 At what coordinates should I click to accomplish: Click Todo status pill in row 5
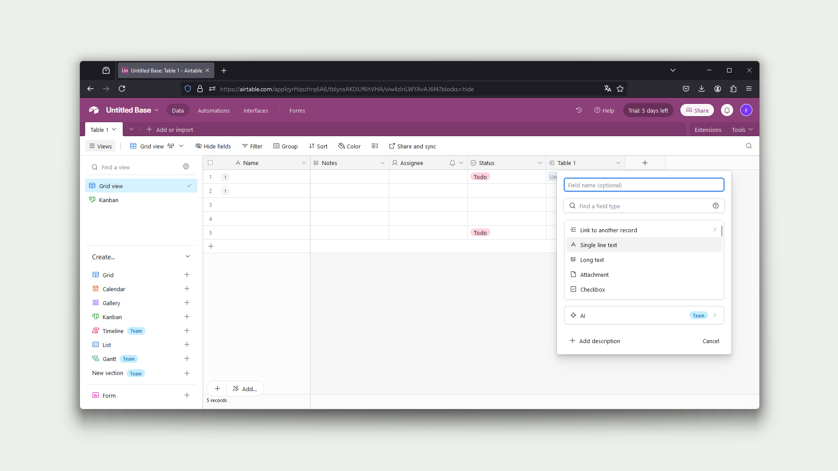click(480, 233)
